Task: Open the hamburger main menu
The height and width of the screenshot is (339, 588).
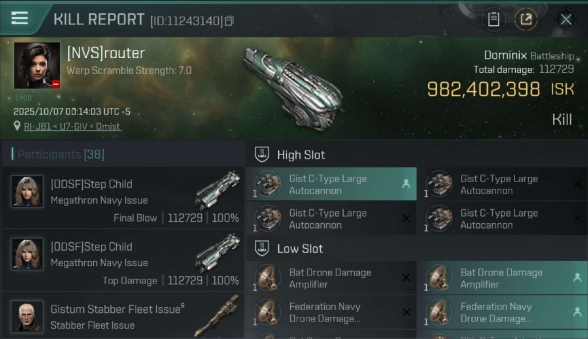Action: [19, 18]
